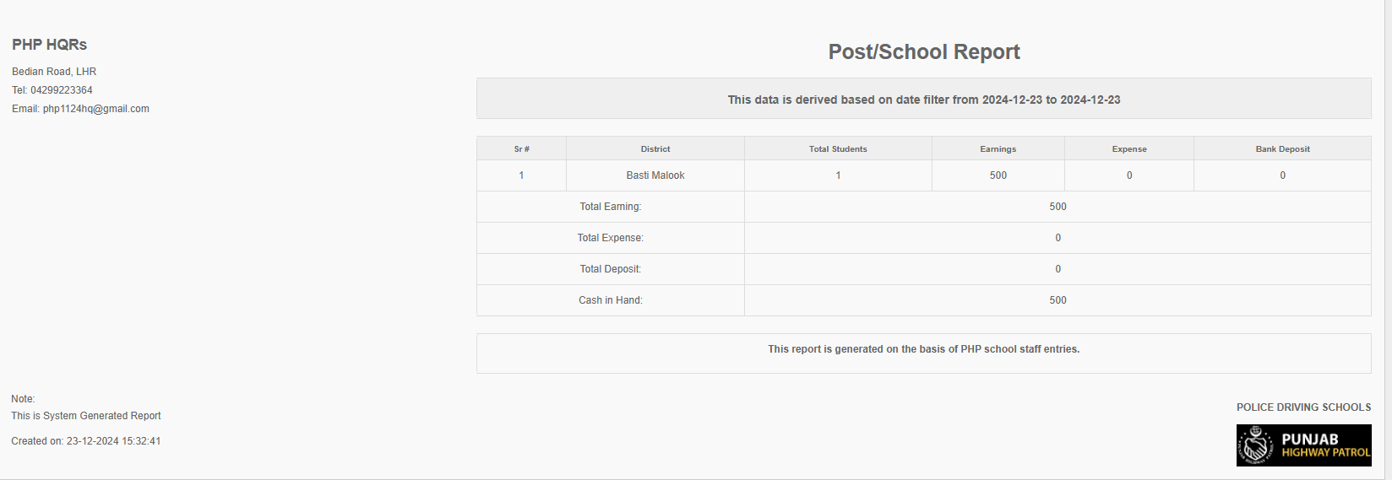
Task: Click the date filter information banner
Action: pos(924,100)
